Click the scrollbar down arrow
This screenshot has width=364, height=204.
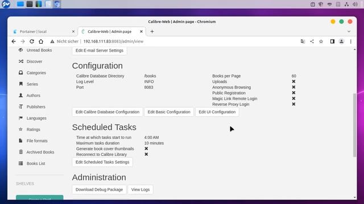354,197
